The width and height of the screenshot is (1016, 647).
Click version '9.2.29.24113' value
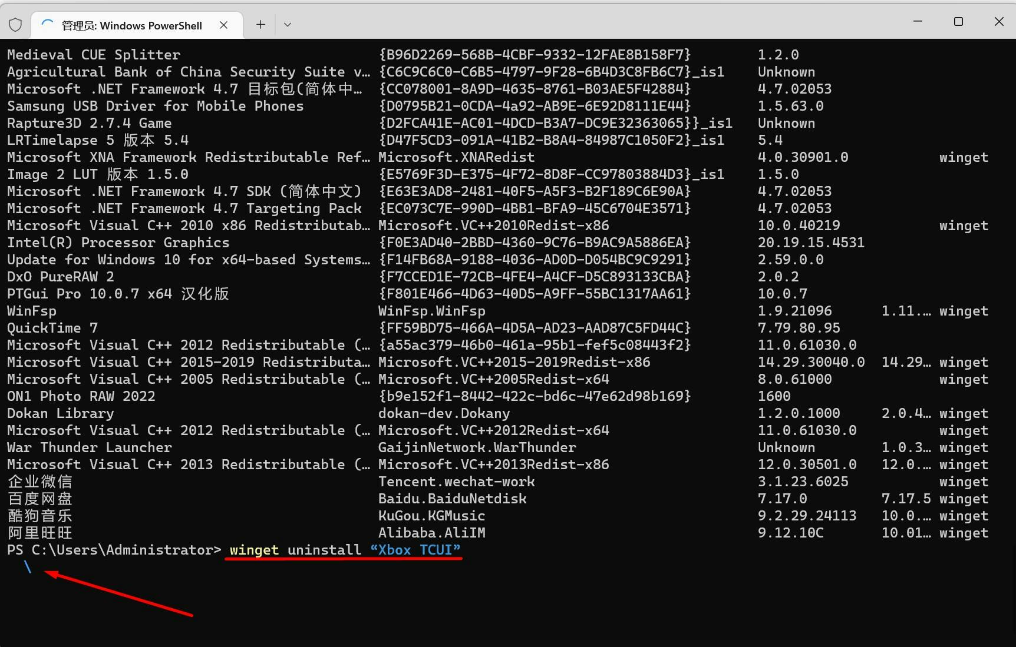(807, 516)
